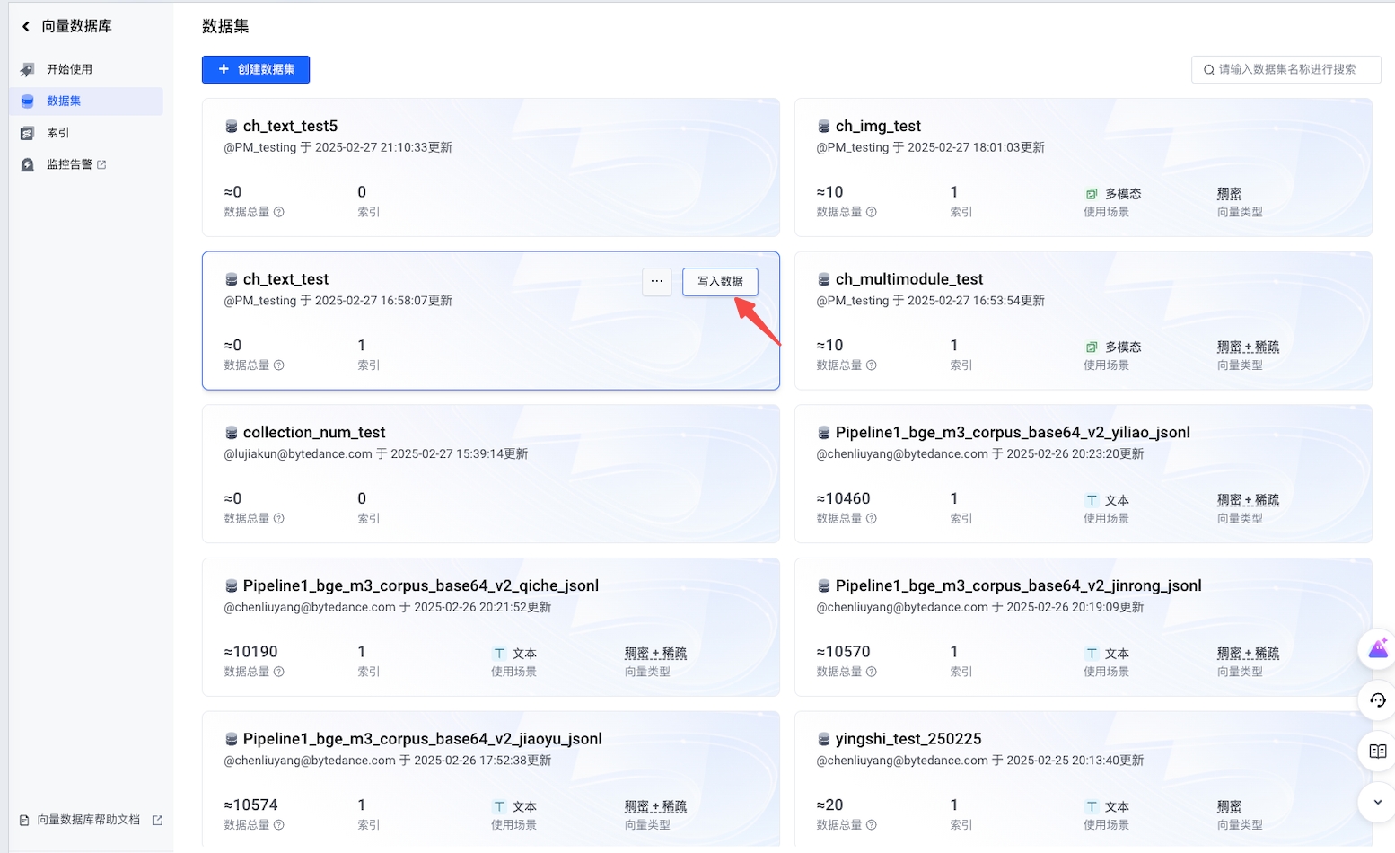Image resolution: width=1395 pixels, height=853 pixels.
Task: Open 向量数据库帮助文档 link
Action: pyautogui.click(x=89, y=820)
